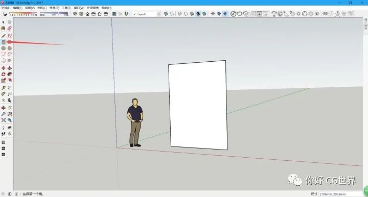Choose the Rotate tool
Screen dimensions: 368x197
coord(3,74)
